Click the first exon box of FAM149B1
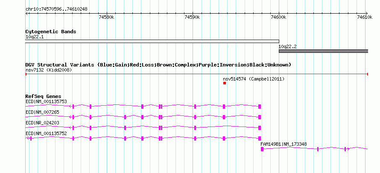The height and width of the screenshot is (173, 380). 262,149
